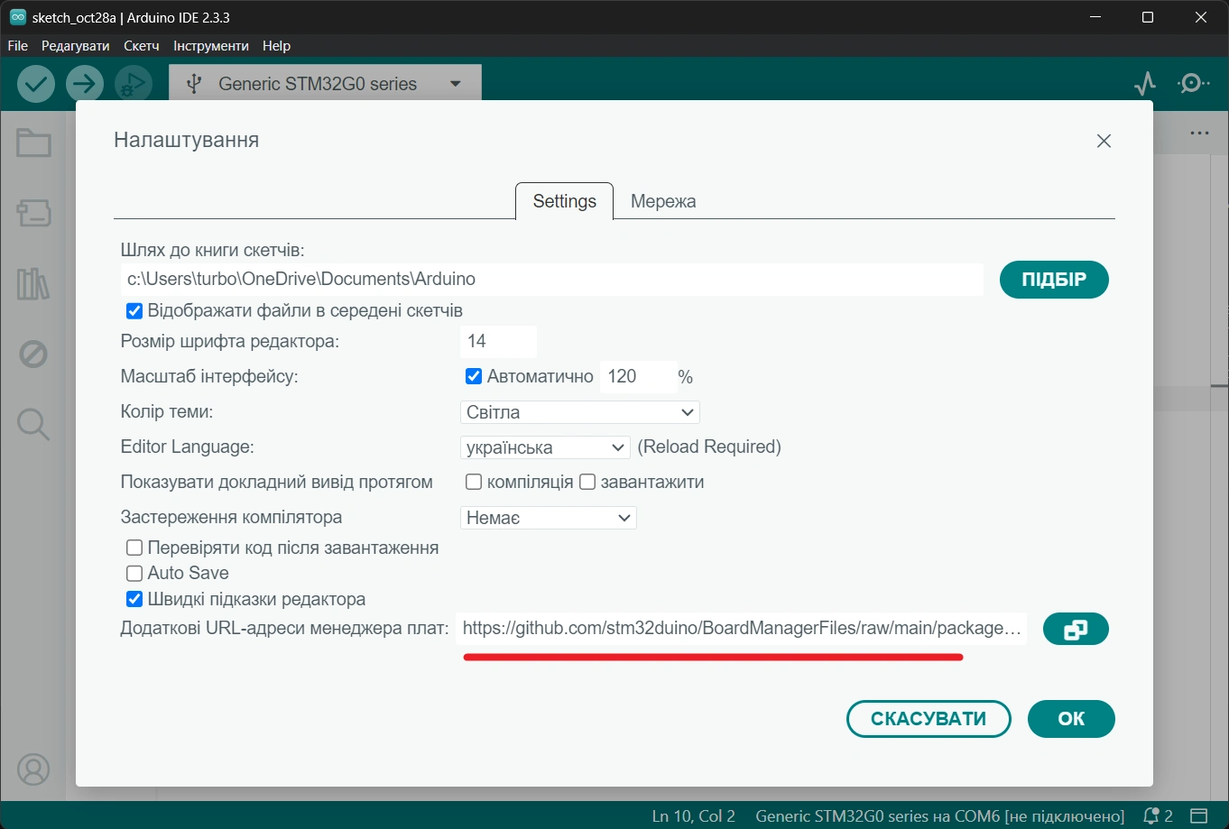Screen dimensions: 1229x829
Task: Open the compiler warnings dropdown showing Немає
Action: 549,518
